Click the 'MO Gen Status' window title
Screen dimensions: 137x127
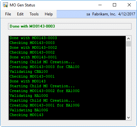pyautogui.click(x=22, y=5)
